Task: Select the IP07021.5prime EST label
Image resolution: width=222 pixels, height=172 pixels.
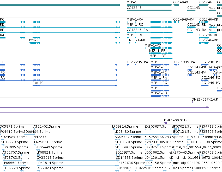Action: point(186,127)
